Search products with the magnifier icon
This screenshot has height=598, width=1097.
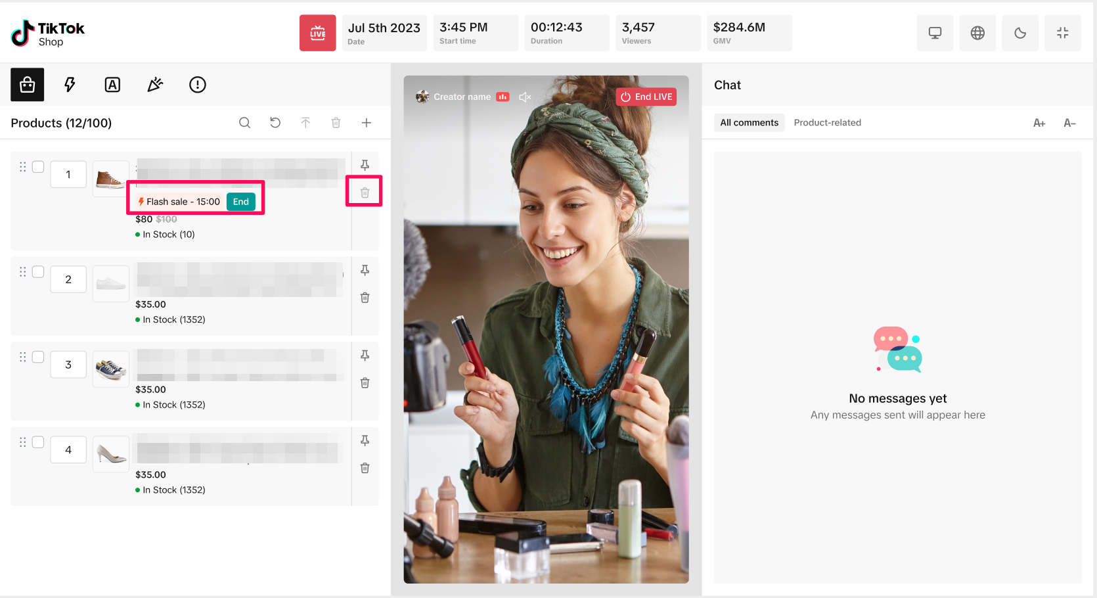[x=244, y=123]
